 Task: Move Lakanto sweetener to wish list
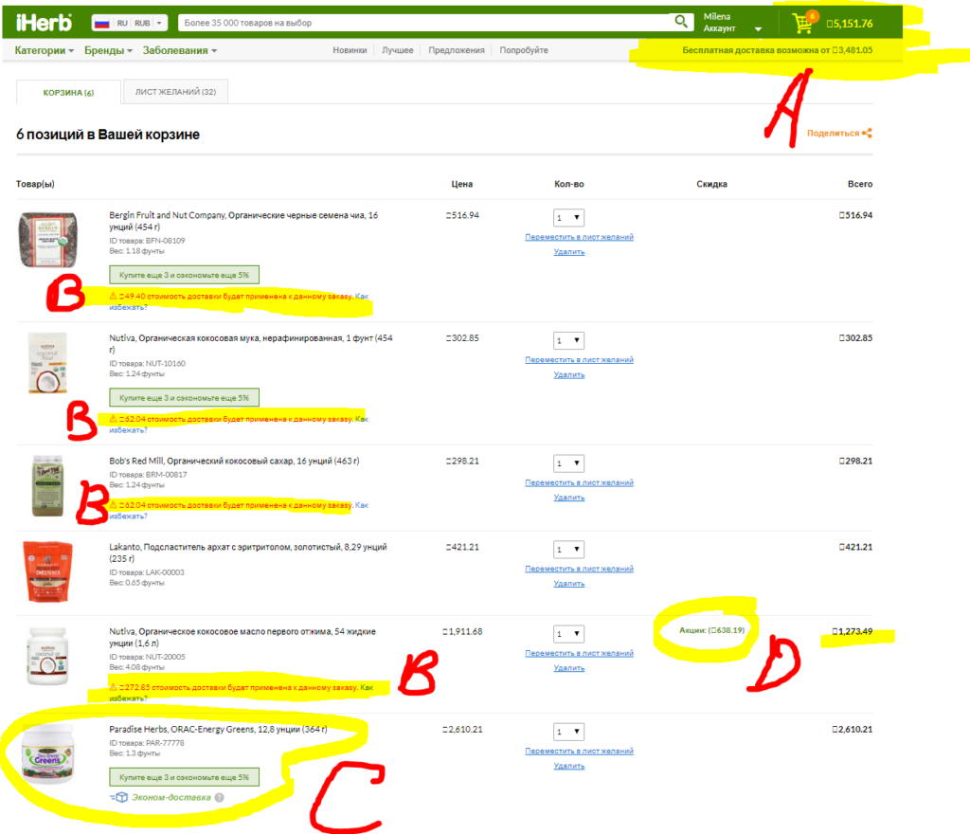coord(579,569)
